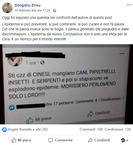Click the small profile avatar at bottom right
Image resolution: width=133 pixels, height=145 pixels.
[123, 140]
